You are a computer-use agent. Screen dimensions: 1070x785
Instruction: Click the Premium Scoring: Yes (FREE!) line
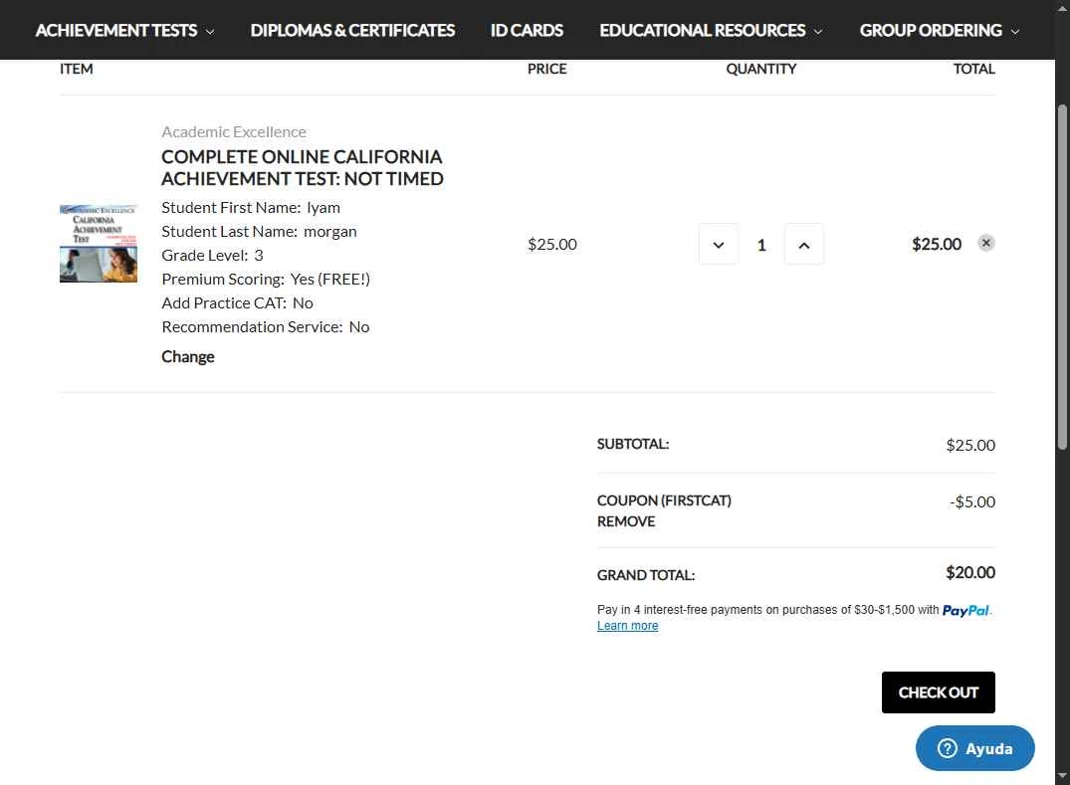click(x=266, y=279)
